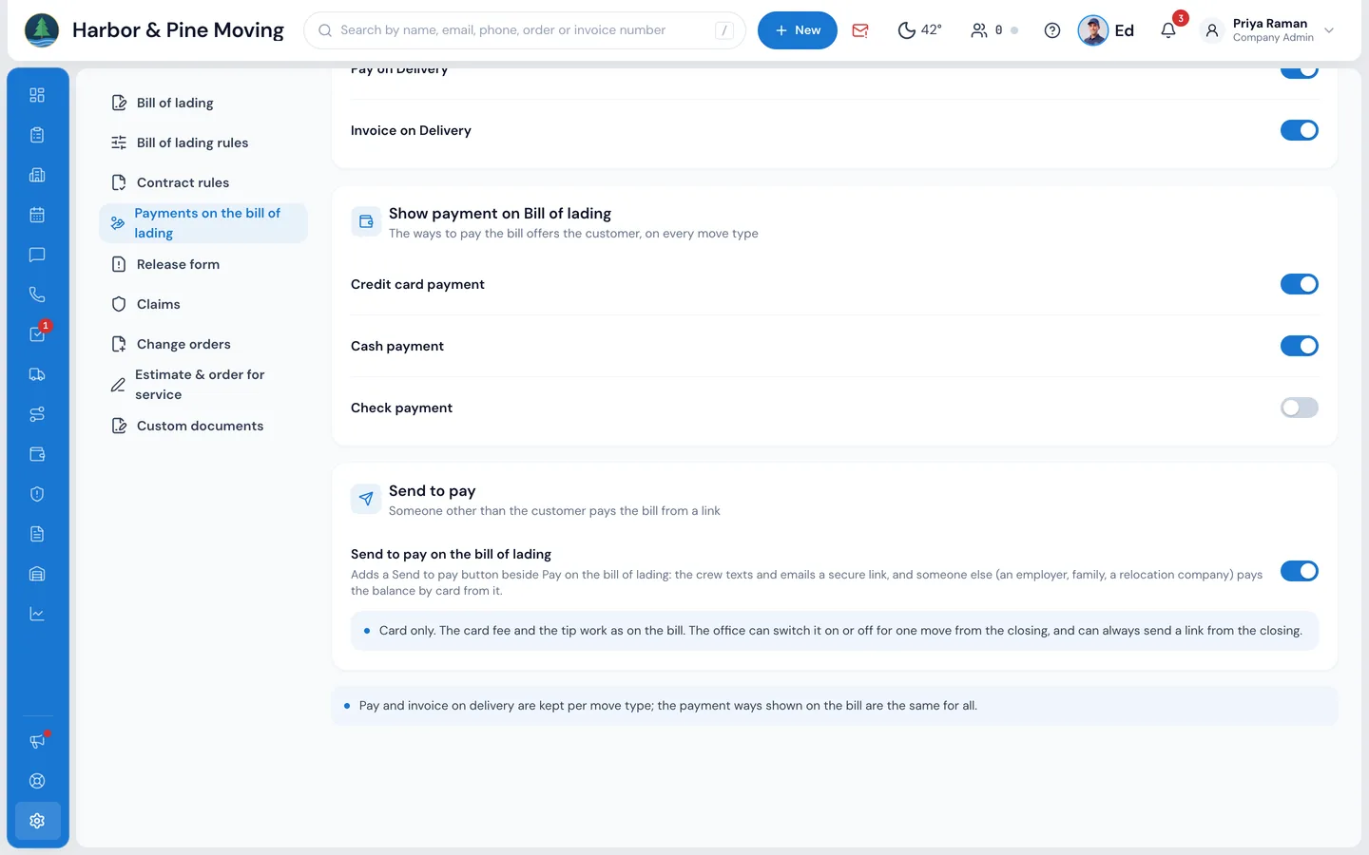This screenshot has width=1369, height=855.
Task: Open the Bill of lading settings page
Action: (x=203, y=103)
